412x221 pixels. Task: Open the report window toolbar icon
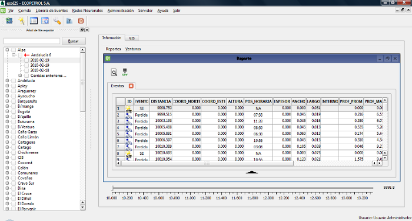(x=45, y=21)
